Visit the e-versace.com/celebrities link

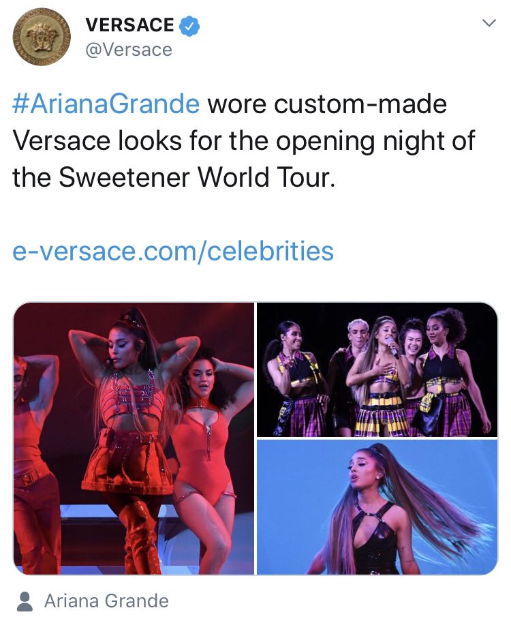click(x=173, y=251)
